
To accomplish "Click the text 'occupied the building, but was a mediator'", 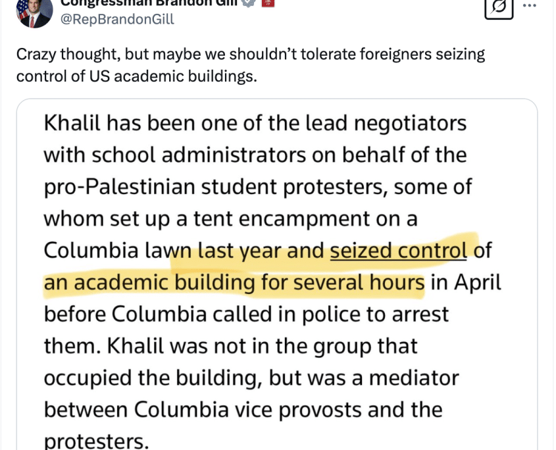I will pyautogui.click(x=251, y=378).
